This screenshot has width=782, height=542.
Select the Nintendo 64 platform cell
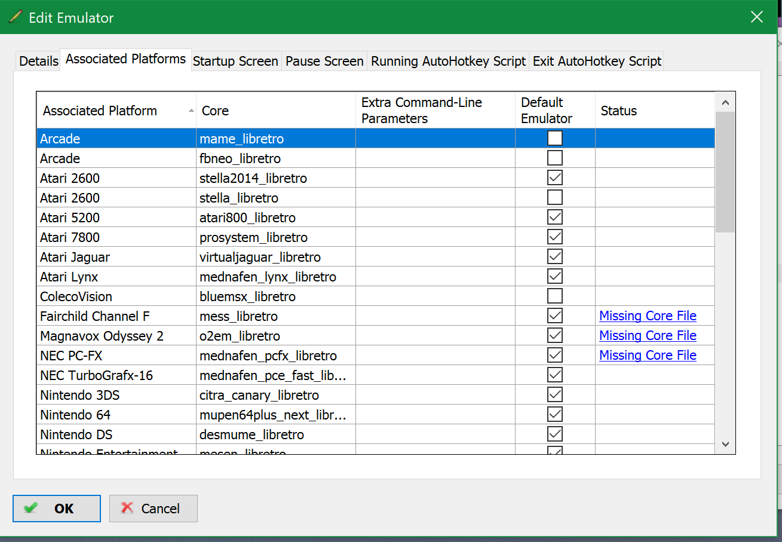point(116,415)
